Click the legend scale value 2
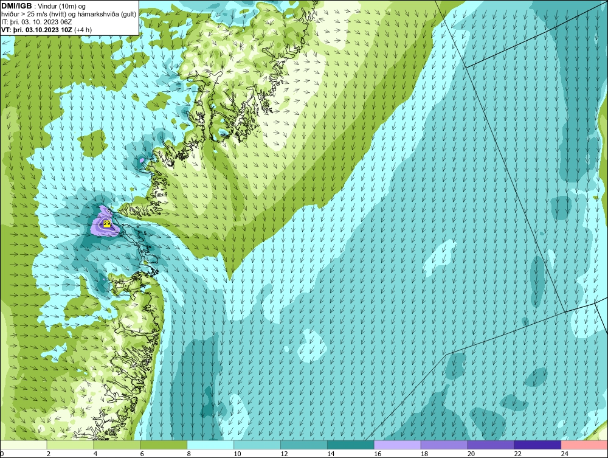The height and width of the screenshot is (458, 608). (49, 454)
